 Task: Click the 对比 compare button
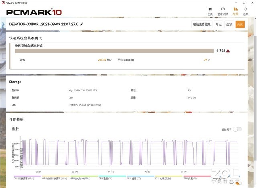[218, 25]
